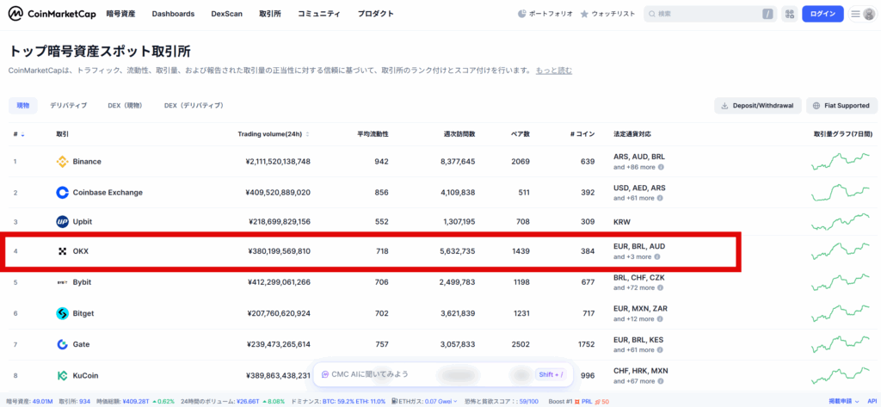Click the CoinMarketCap logo
The height and width of the screenshot is (407, 881).
pos(52,14)
